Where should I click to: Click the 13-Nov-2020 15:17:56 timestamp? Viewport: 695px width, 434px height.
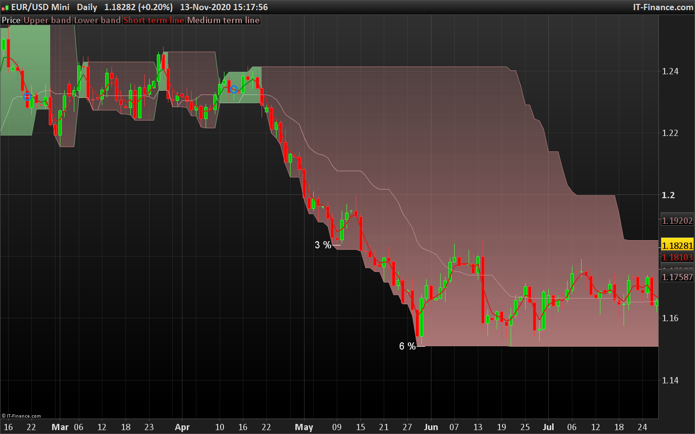click(224, 7)
